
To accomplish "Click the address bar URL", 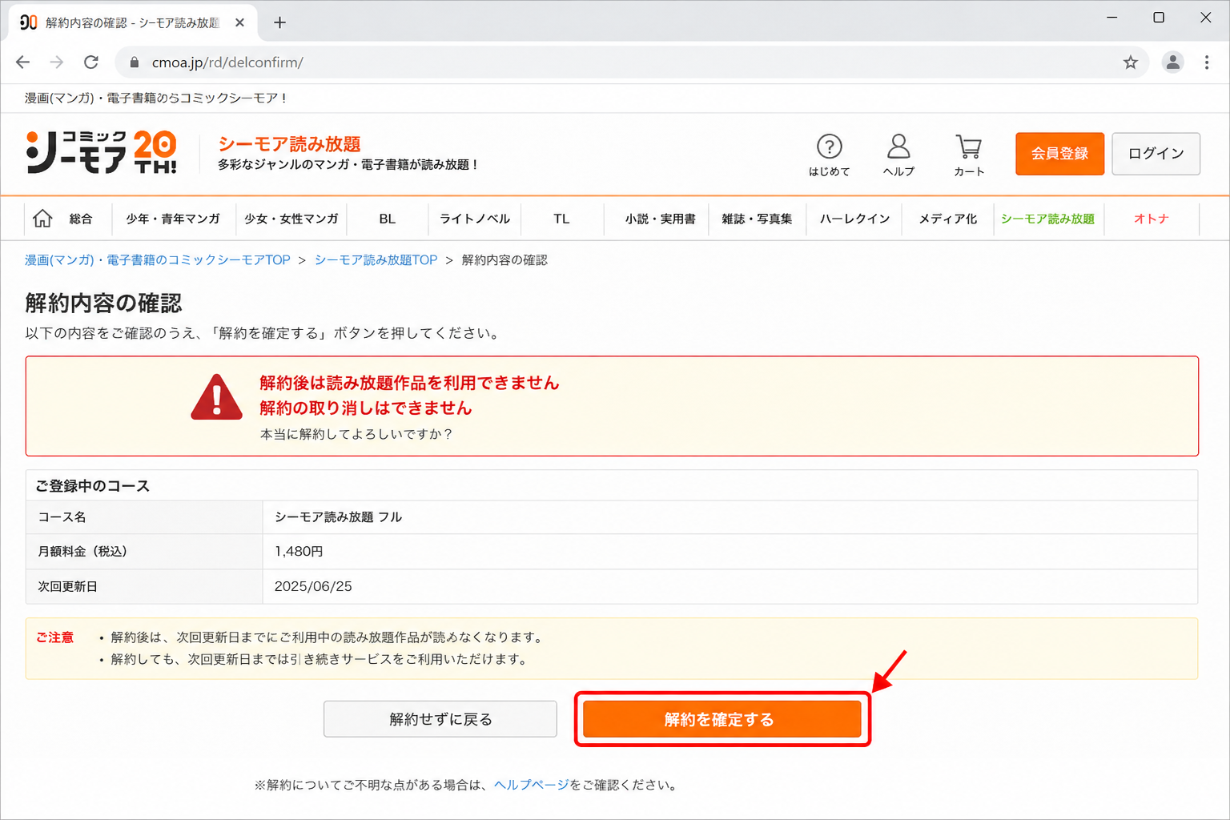I will click(x=227, y=62).
